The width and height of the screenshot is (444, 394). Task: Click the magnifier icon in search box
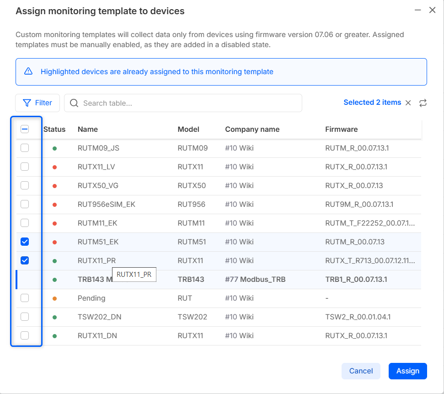click(x=74, y=103)
